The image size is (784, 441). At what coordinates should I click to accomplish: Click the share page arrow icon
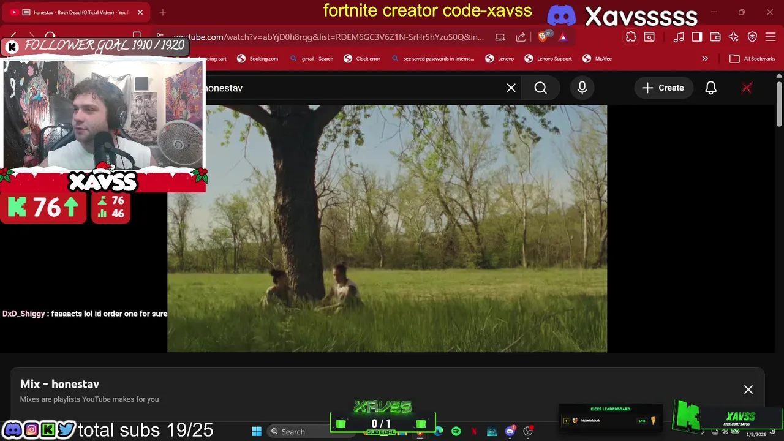[x=521, y=37]
